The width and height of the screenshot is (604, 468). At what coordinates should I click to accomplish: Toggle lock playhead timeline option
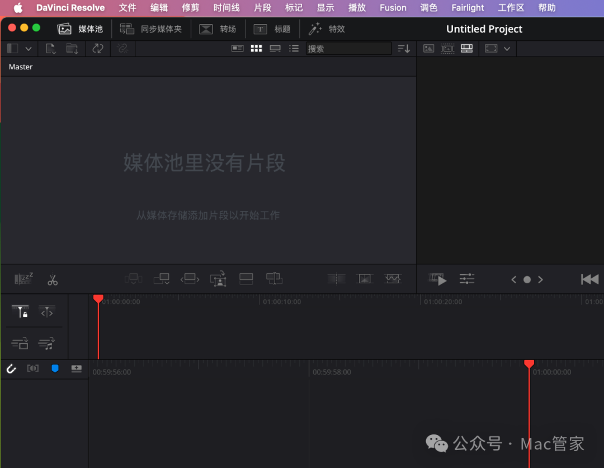pos(20,311)
